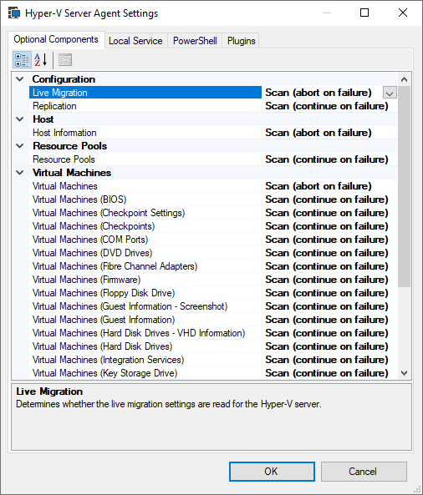Maximize the Agent Settings window
The height and width of the screenshot is (495, 423).
[x=364, y=13]
